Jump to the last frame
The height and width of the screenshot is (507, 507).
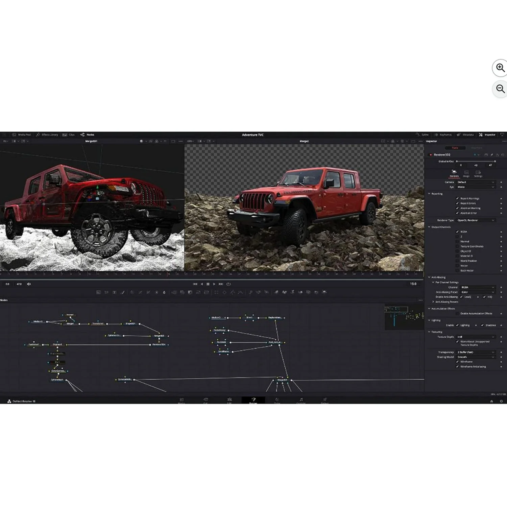[221, 284]
